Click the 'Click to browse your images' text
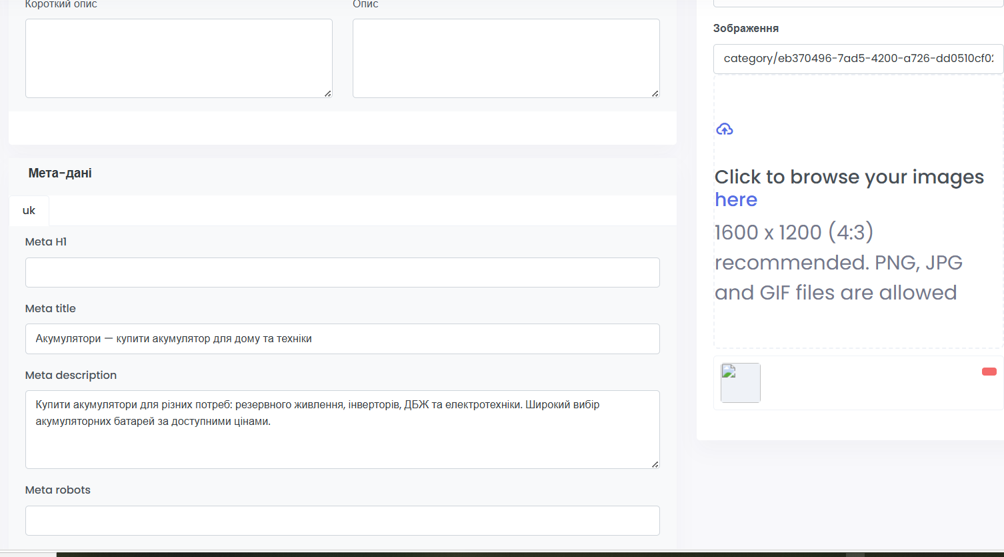 click(x=849, y=177)
